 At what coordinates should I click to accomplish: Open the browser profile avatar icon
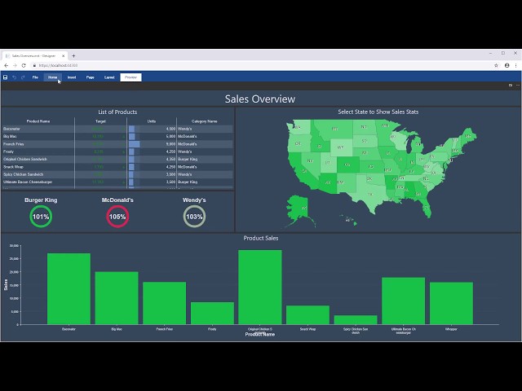pyautogui.click(x=507, y=65)
